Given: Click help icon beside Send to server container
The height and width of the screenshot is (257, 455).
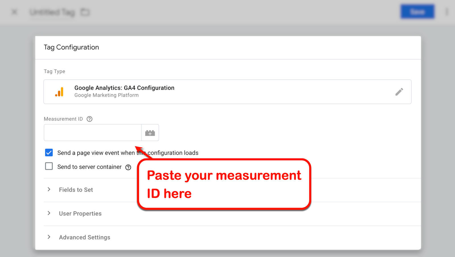Looking at the screenshot, I should [128, 167].
